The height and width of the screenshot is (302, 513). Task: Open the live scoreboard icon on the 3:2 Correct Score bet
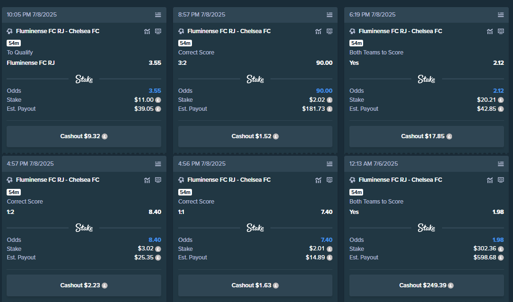(x=330, y=31)
